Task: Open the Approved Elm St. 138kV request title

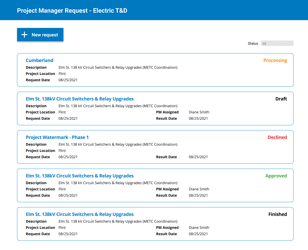Action: pyautogui.click(x=79, y=176)
